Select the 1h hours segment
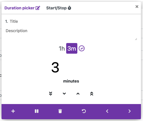 coord(62,48)
